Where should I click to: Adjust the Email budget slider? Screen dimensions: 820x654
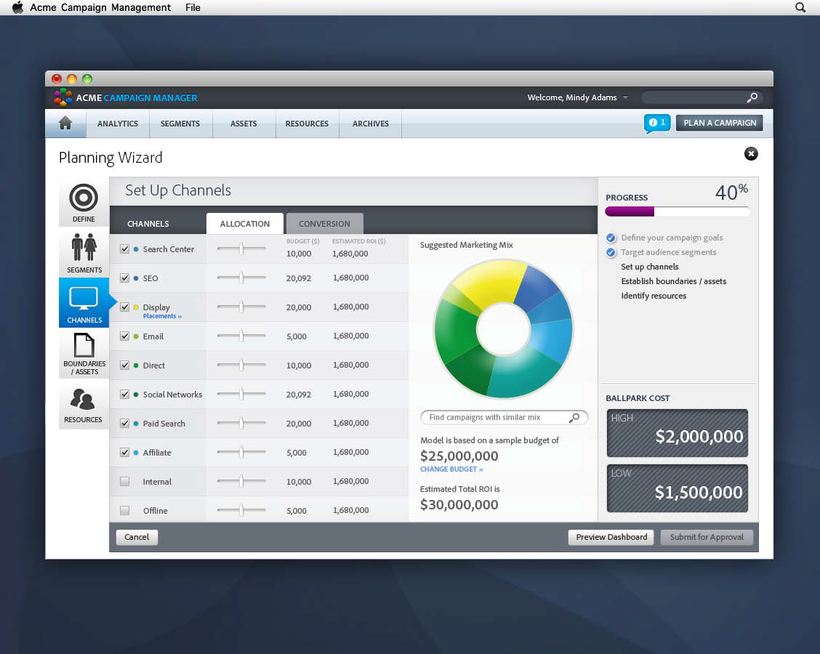pos(241,336)
